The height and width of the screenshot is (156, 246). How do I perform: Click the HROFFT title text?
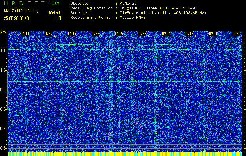tap(24, 3)
